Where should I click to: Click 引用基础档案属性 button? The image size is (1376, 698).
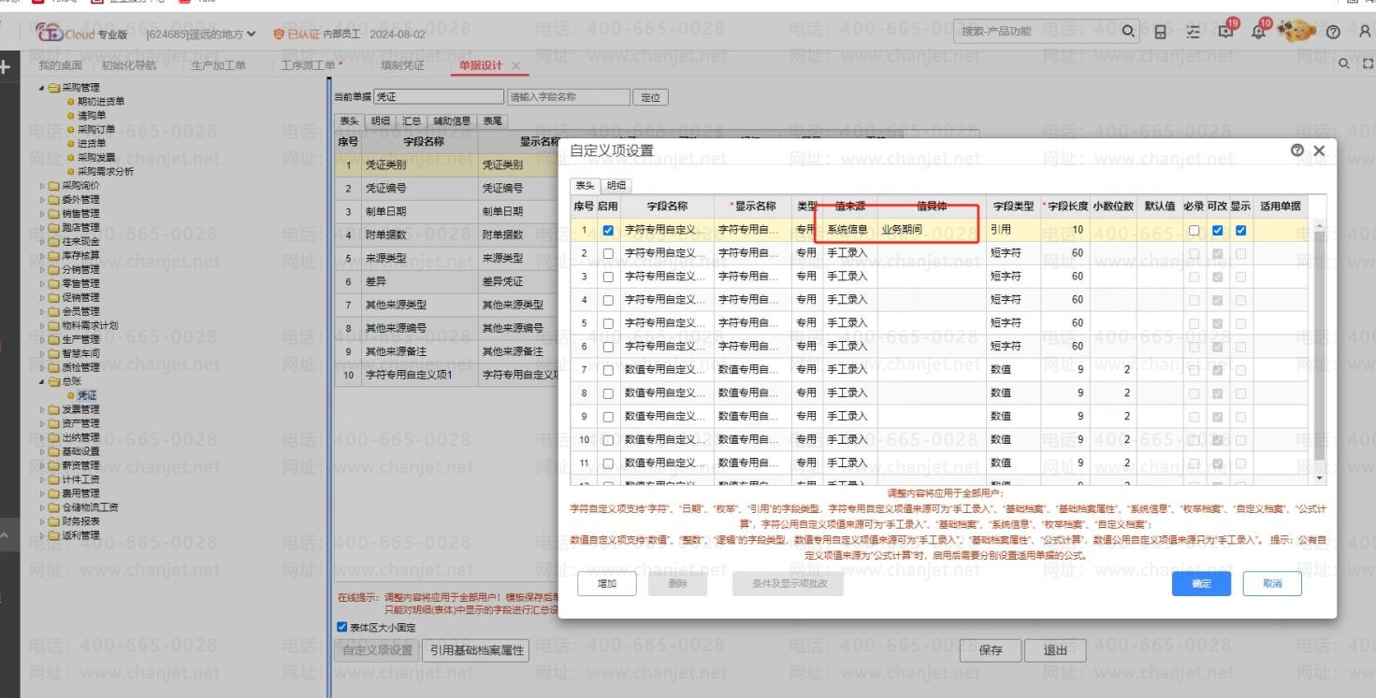click(x=475, y=650)
